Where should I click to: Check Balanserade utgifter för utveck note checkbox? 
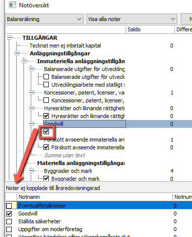(46, 77)
